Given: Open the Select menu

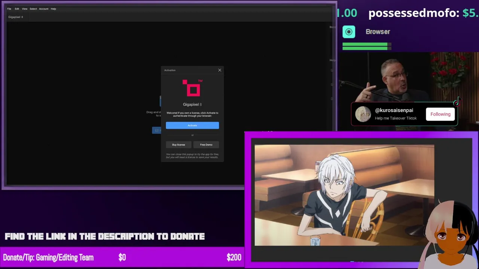Looking at the screenshot, I should click(33, 9).
